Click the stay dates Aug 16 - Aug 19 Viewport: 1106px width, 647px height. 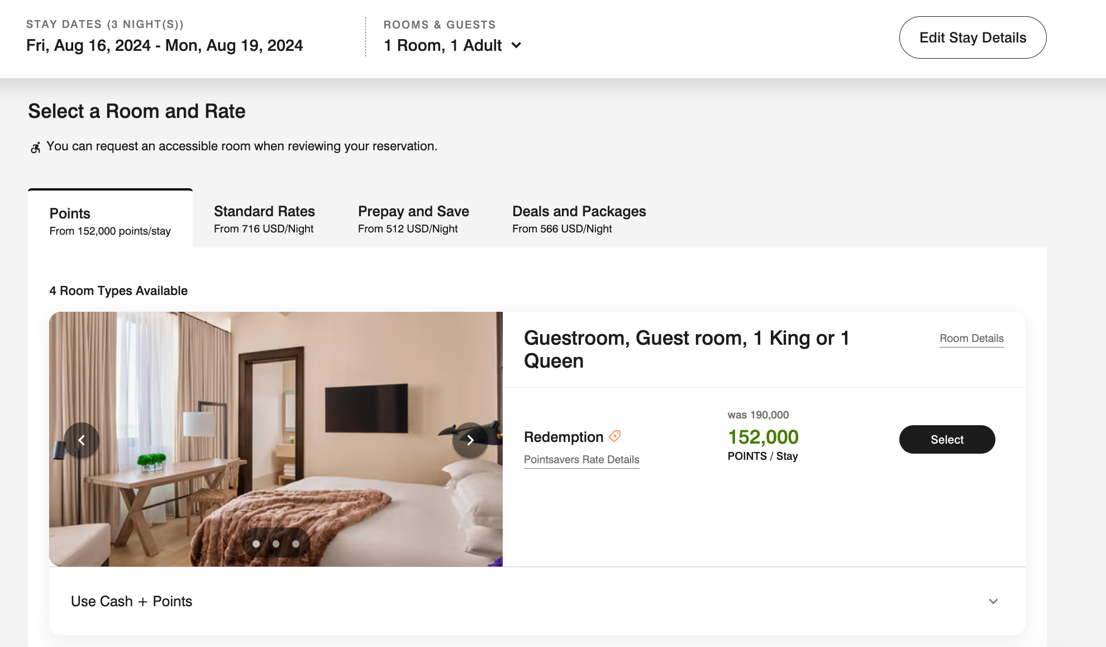[x=164, y=45]
